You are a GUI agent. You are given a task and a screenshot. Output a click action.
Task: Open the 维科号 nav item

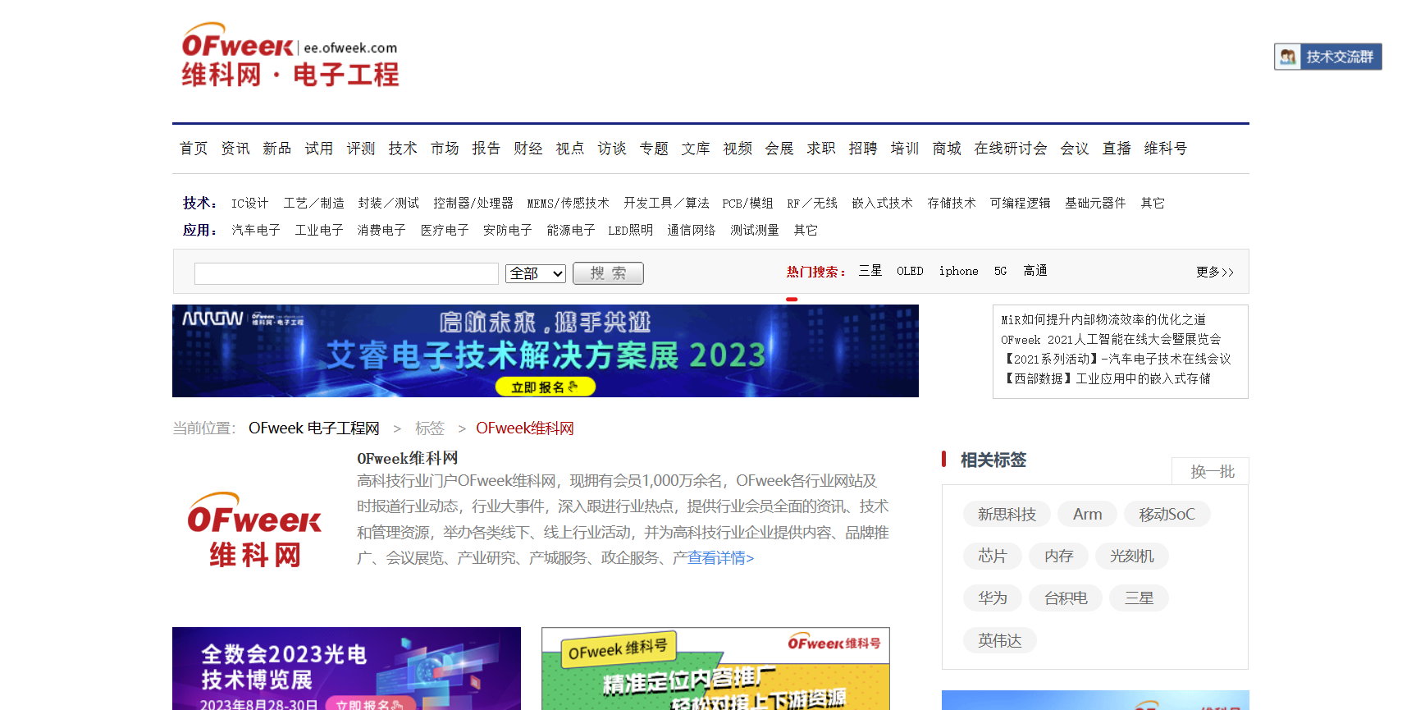coord(1166,149)
